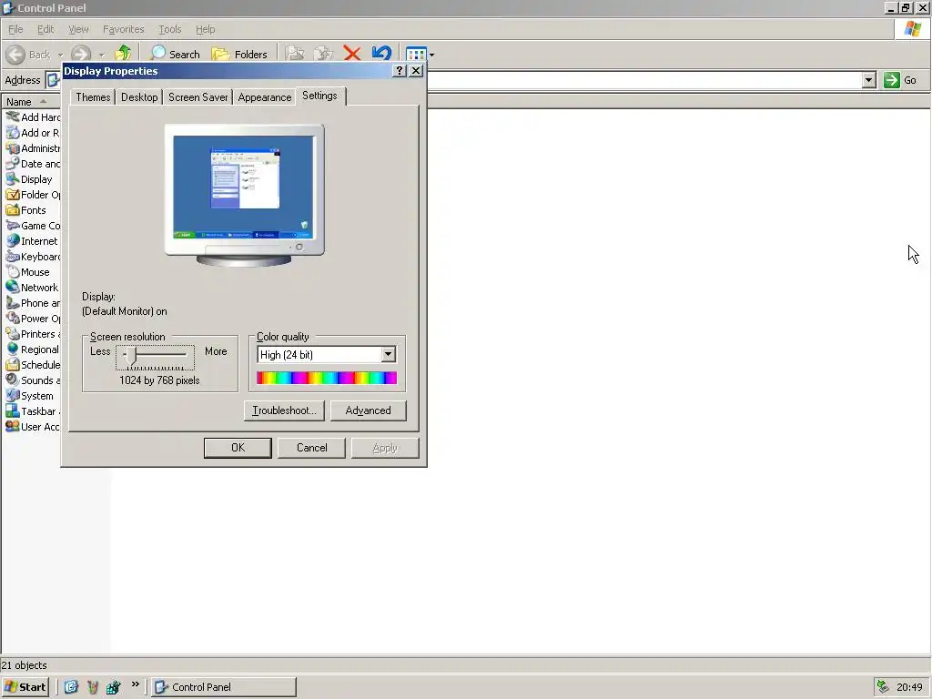
Task: Open the Favorites menu
Action: pos(123,29)
